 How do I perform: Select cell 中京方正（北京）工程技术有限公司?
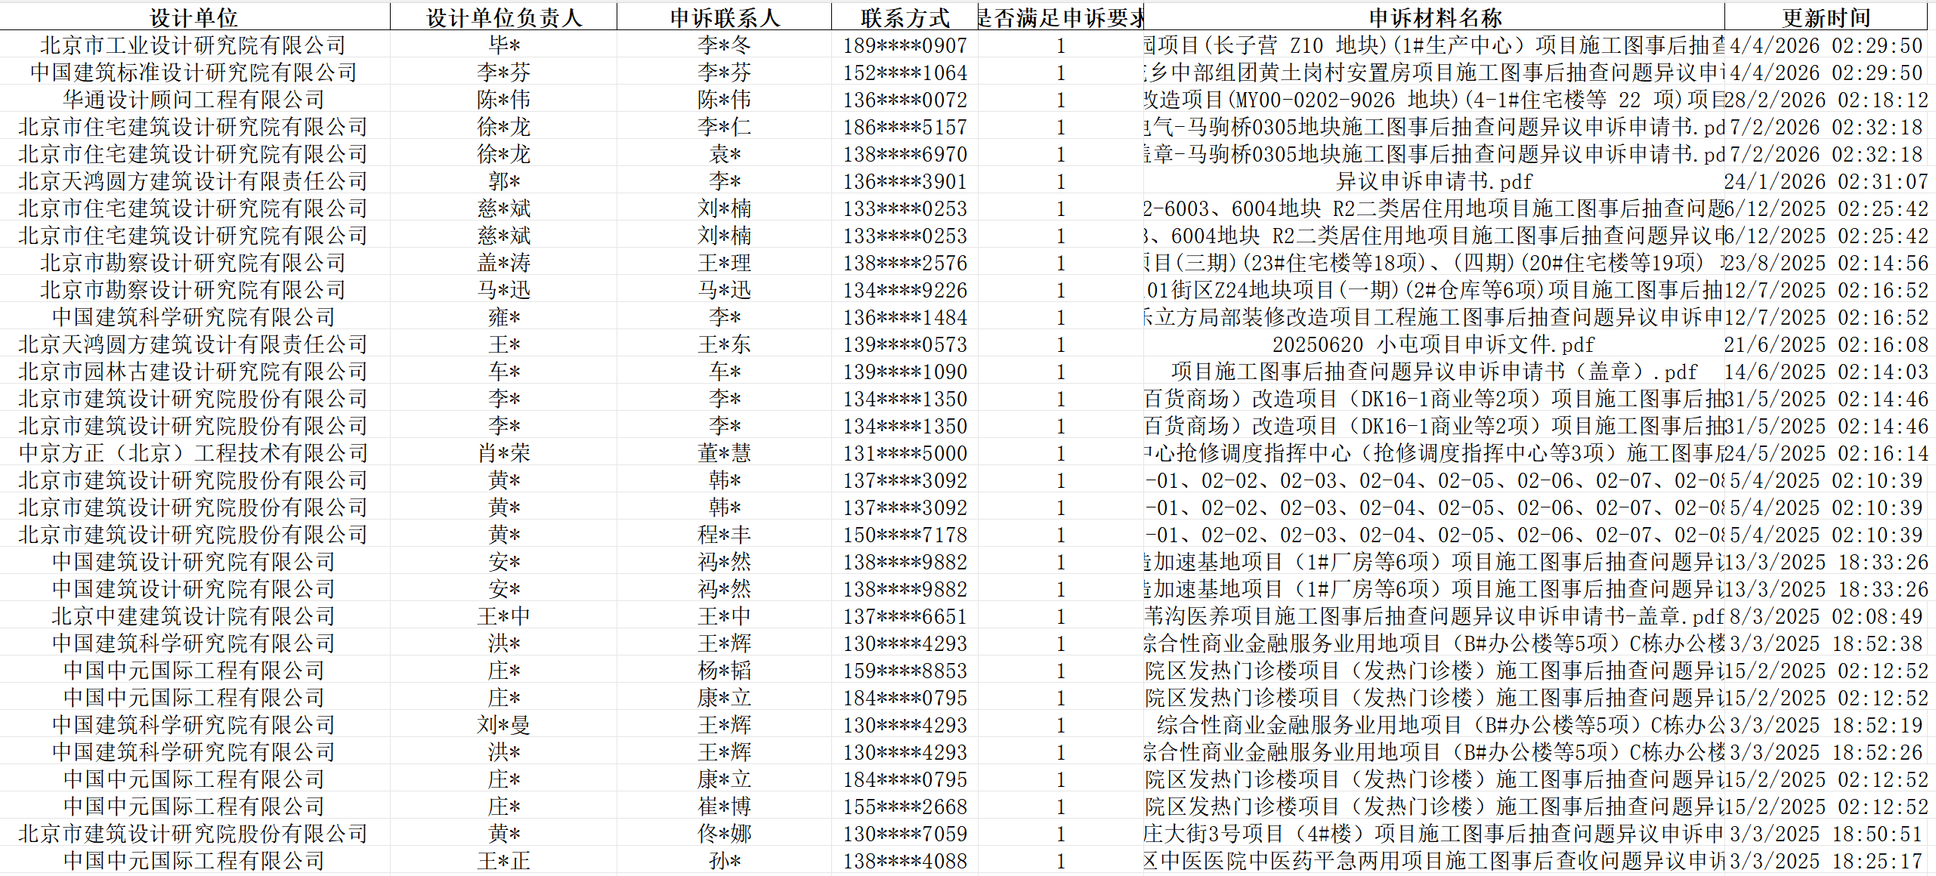click(193, 453)
